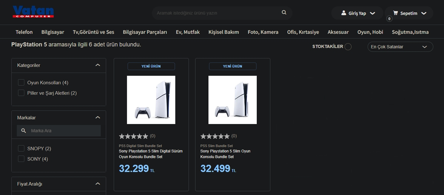
Task: Focus the Marka Ara brand search field
Action: coord(58,131)
